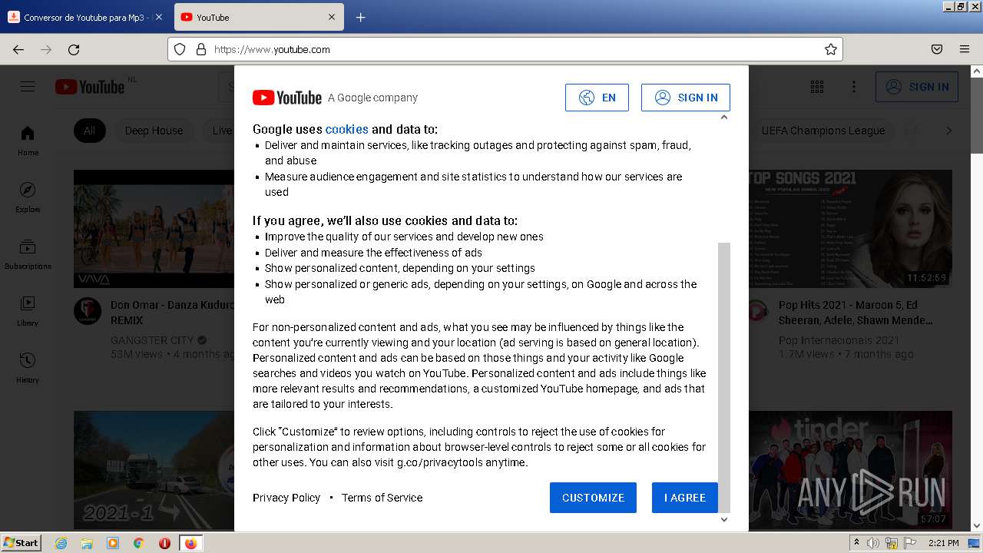Image resolution: width=983 pixels, height=553 pixels.
Task: Close the Conversor de Youtube tab
Action: coord(159,17)
